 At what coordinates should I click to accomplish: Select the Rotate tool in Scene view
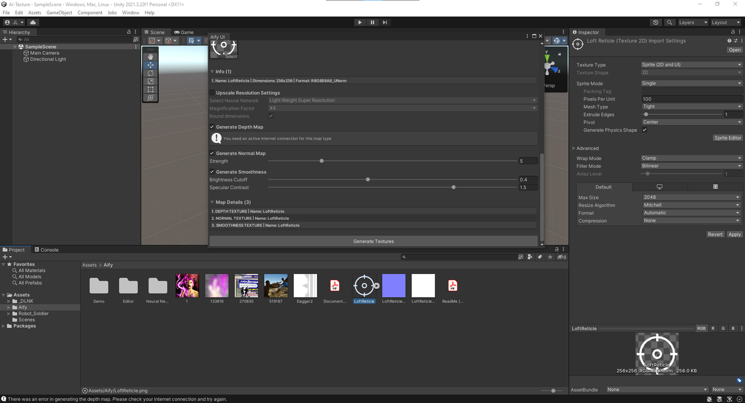(150, 73)
